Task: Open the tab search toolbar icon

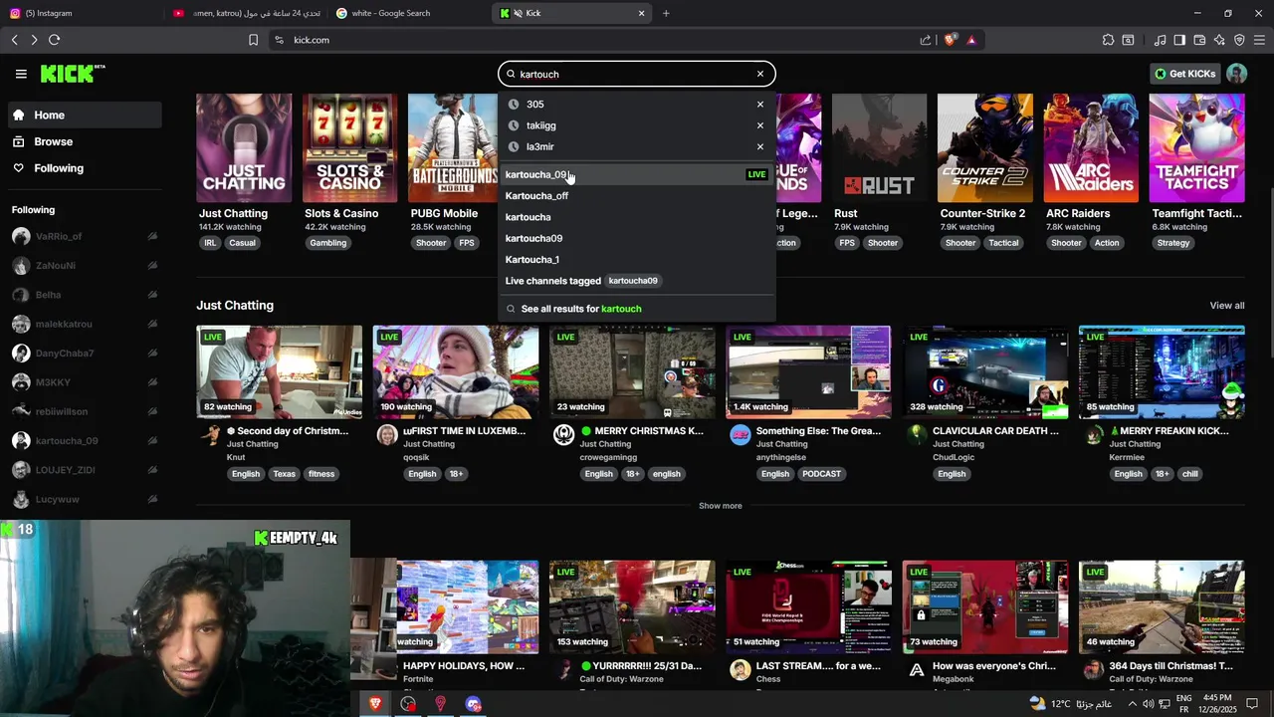Action: click(x=1128, y=40)
